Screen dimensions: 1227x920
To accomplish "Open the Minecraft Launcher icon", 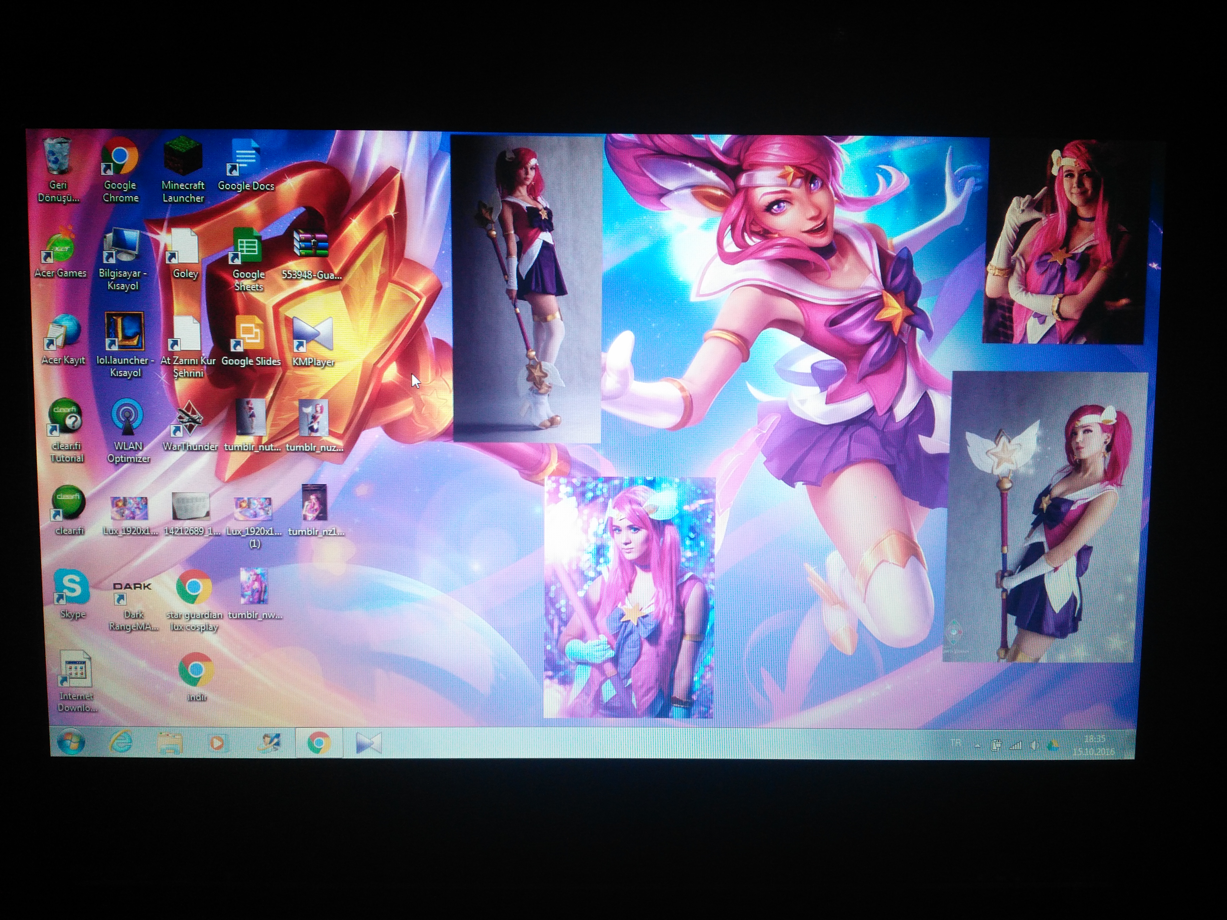I will tap(183, 169).
